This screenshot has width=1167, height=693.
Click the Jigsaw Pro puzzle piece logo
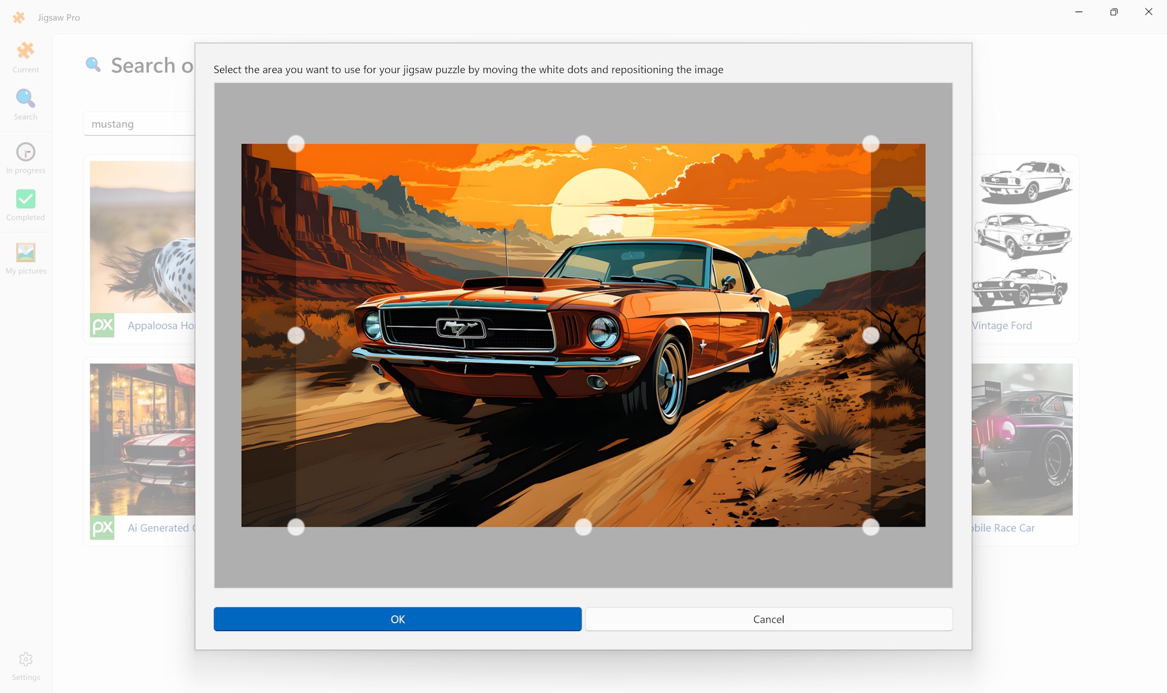19,16
